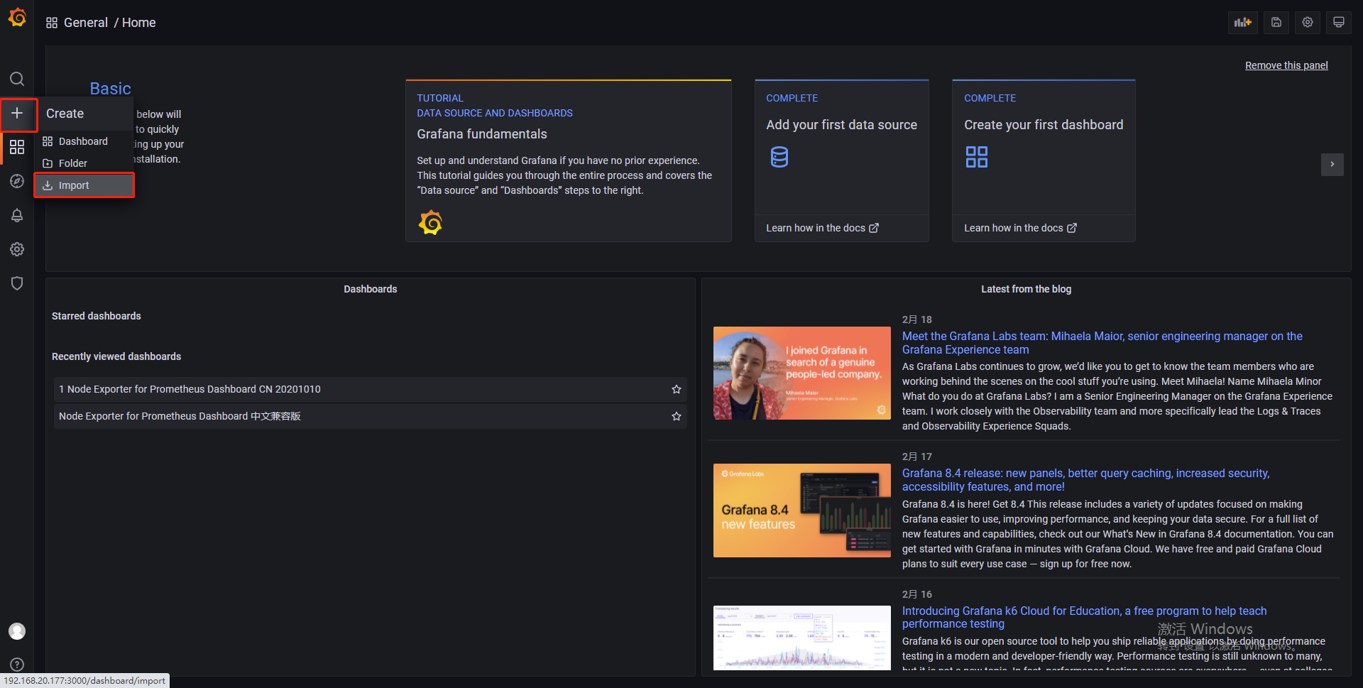Open the Grafana k6 Cloud for Education link
The image size is (1363, 688).
click(1085, 617)
